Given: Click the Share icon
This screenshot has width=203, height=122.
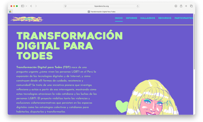Looking at the screenshot, I should (181, 6).
